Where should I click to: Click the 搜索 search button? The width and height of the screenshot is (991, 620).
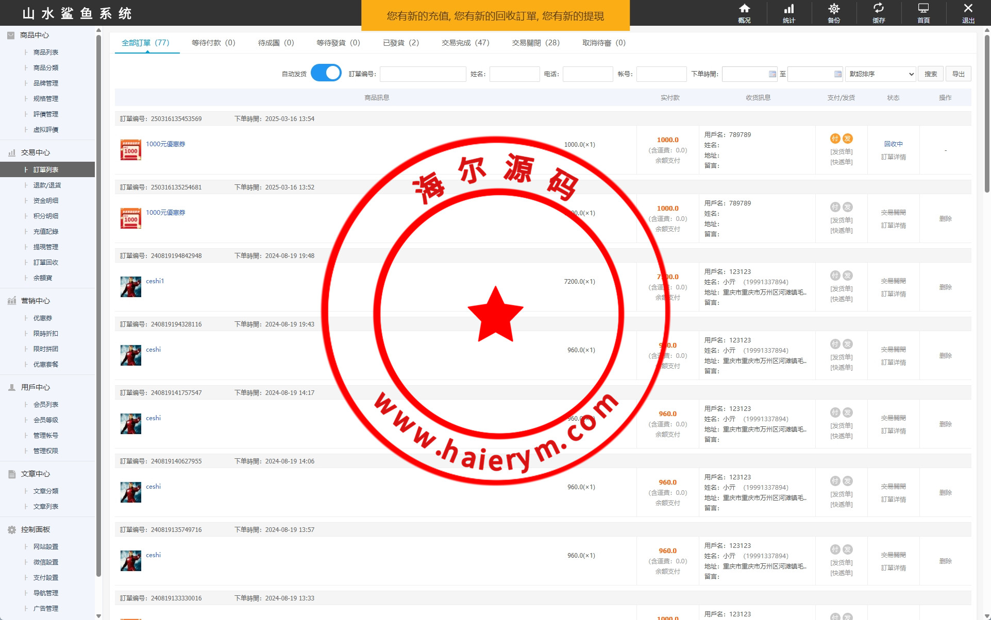point(930,74)
